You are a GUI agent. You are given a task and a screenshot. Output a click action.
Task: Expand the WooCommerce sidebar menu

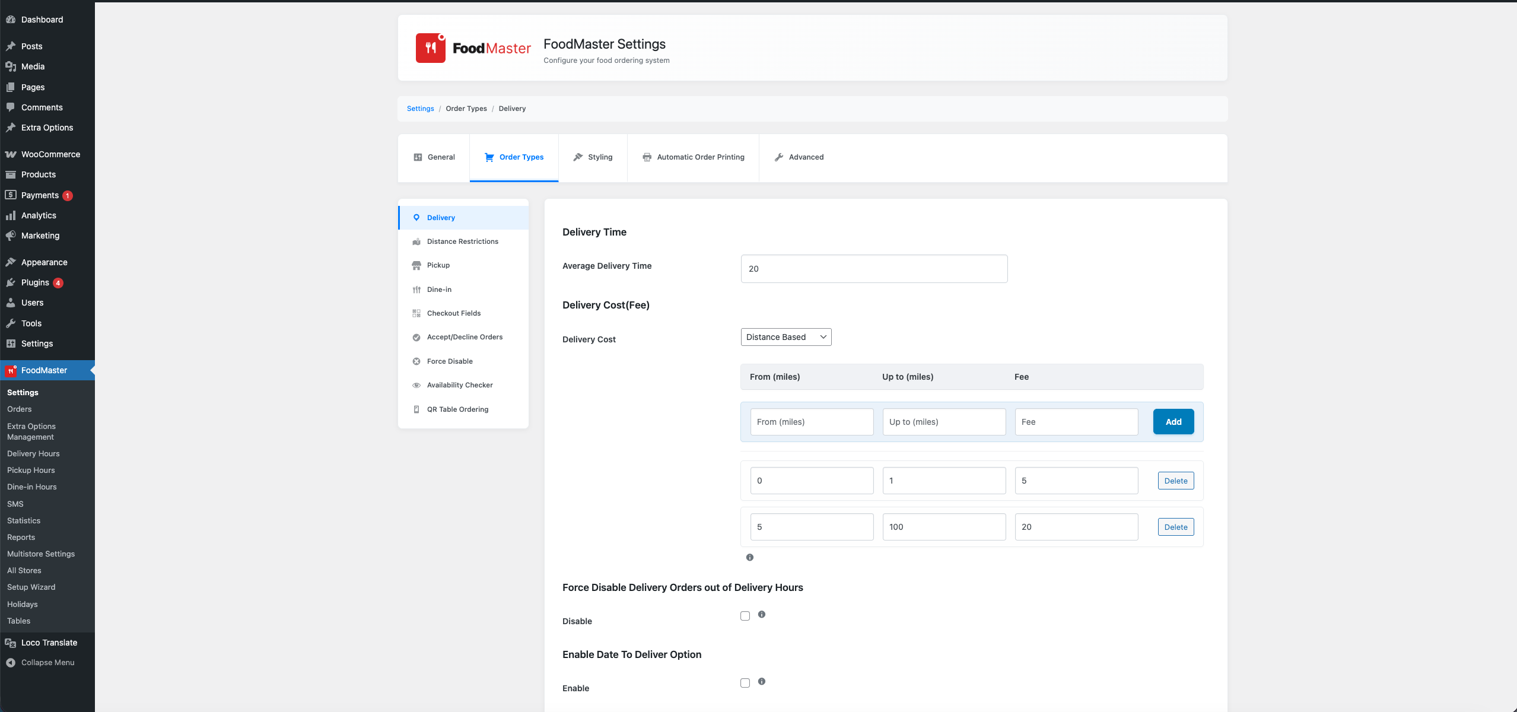point(50,154)
